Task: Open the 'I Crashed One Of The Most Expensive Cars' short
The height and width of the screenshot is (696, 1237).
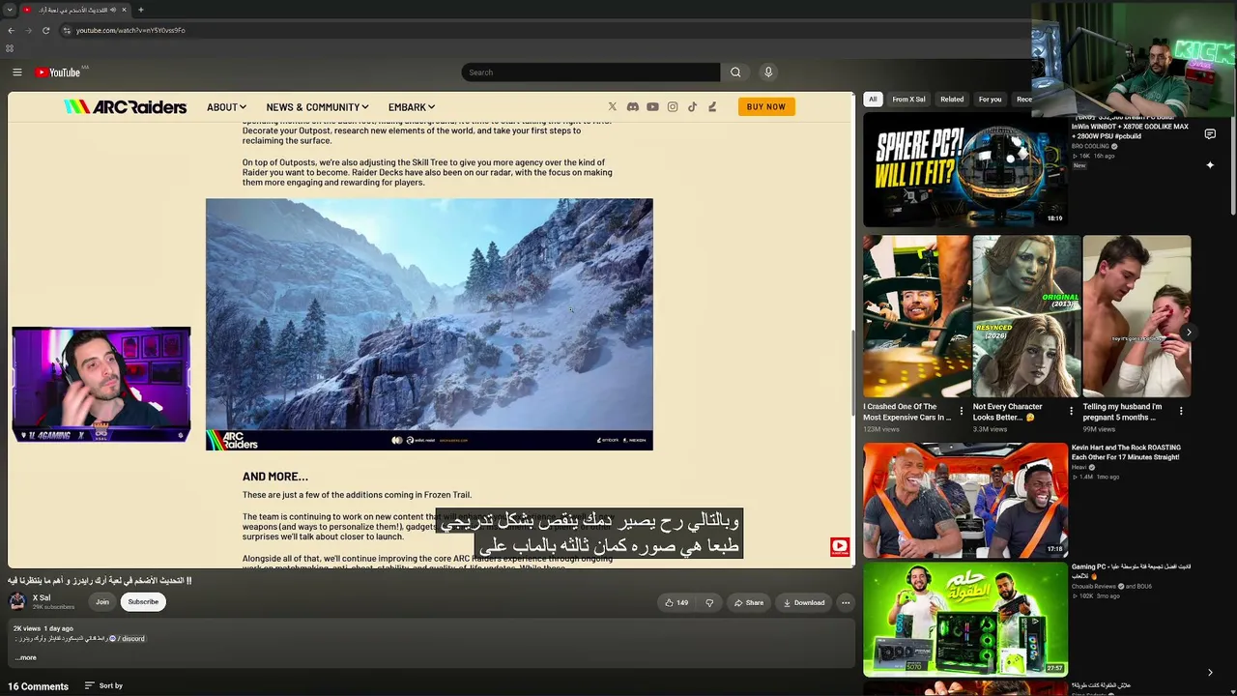Action: coord(917,316)
